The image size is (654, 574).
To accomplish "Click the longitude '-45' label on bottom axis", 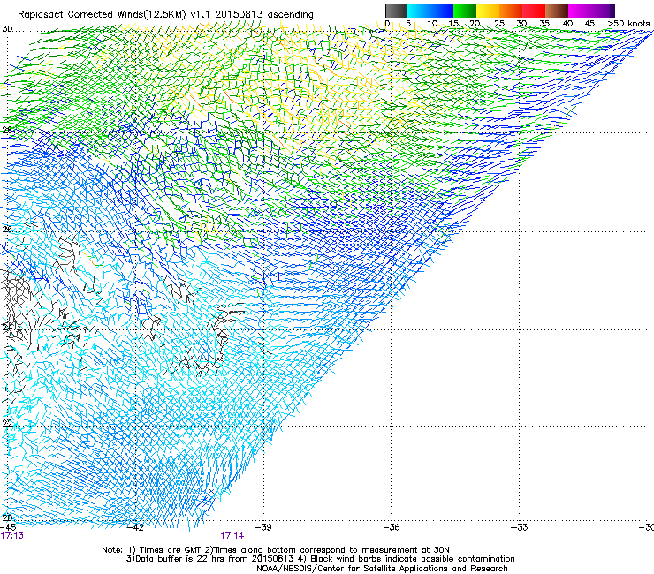I will [x=8, y=527].
